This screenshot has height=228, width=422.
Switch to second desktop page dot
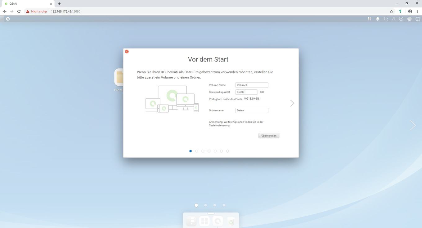click(205, 205)
